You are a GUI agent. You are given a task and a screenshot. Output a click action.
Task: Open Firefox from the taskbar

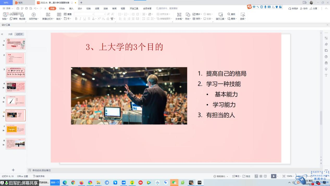(82, 183)
